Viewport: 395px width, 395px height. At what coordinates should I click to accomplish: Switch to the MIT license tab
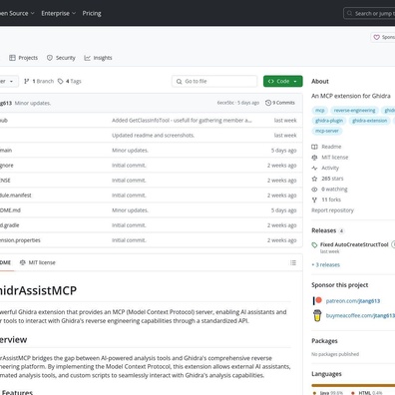[x=37, y=262]
